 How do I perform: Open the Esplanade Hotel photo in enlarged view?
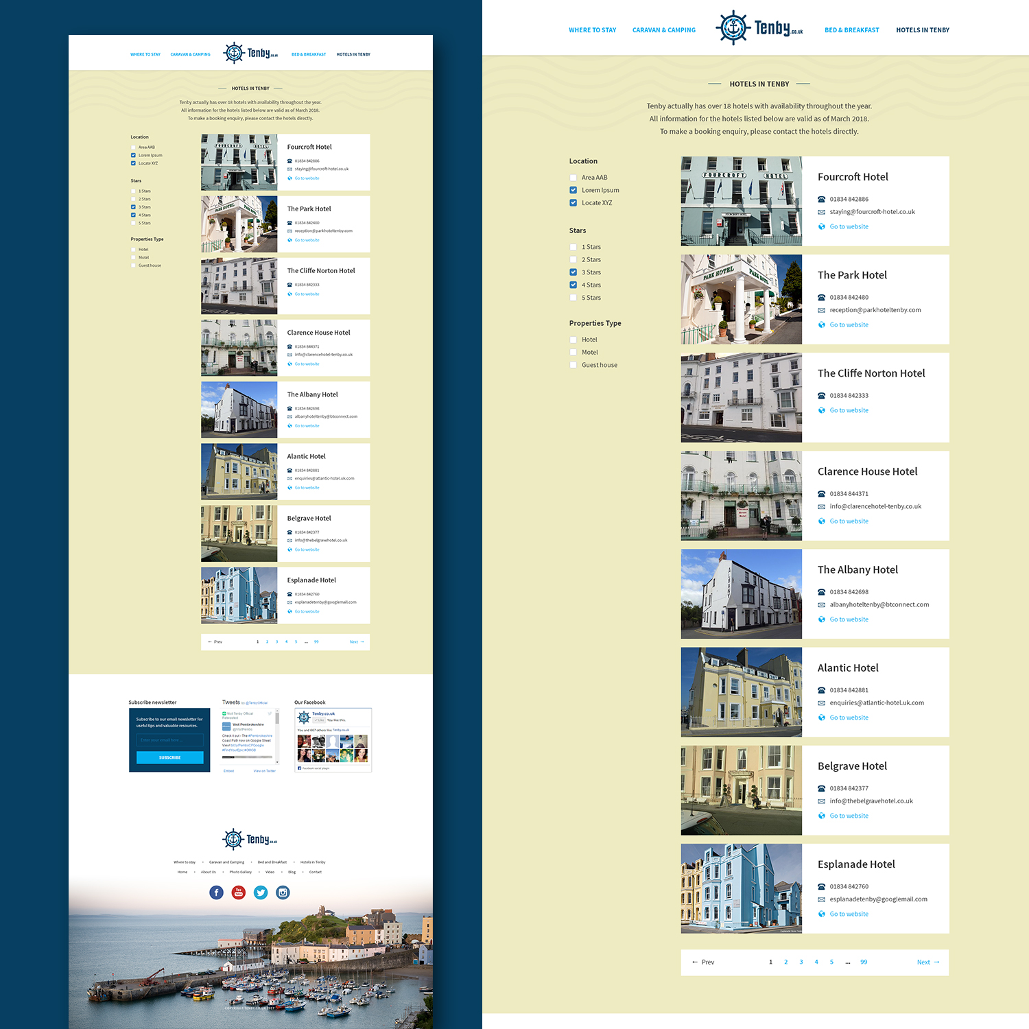tap(742, 888)
